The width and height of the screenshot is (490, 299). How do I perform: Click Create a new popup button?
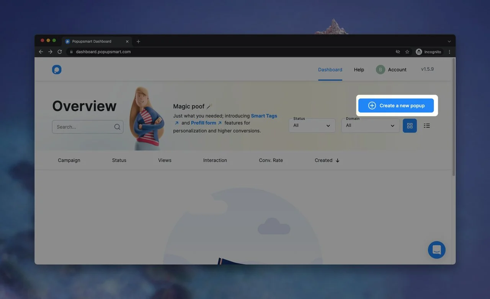point(396,106)
